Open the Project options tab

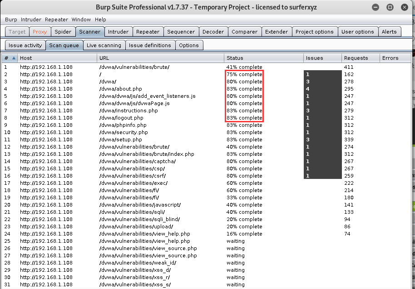pos(314,32)
